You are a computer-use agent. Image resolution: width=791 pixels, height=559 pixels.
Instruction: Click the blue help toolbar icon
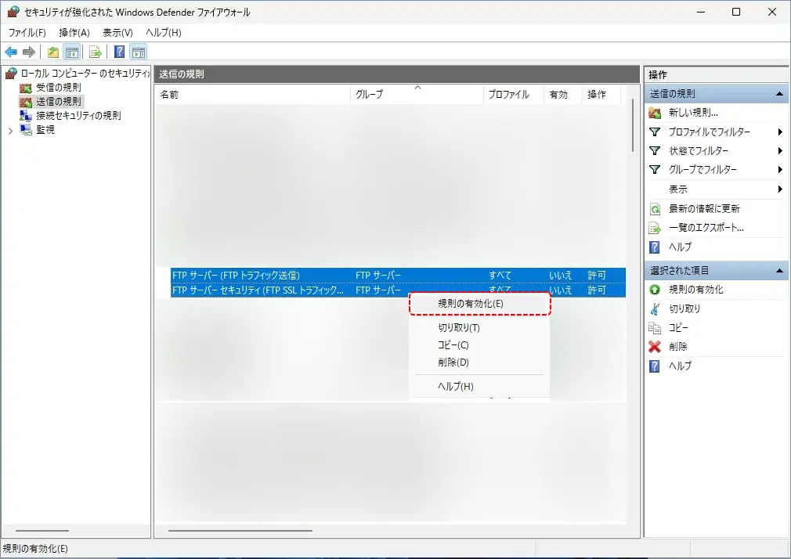pyautogui.click(x=120, y=52)
